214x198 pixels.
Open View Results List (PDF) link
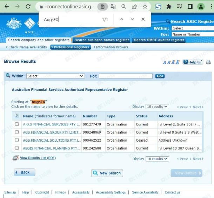(x=38, y=158)
